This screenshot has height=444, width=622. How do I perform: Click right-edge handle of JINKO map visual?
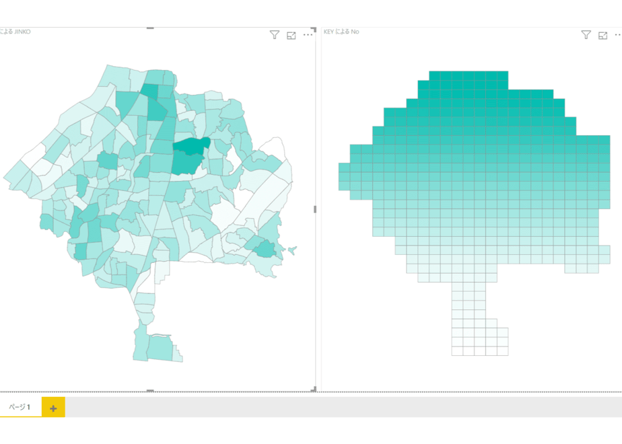[315, 209]
